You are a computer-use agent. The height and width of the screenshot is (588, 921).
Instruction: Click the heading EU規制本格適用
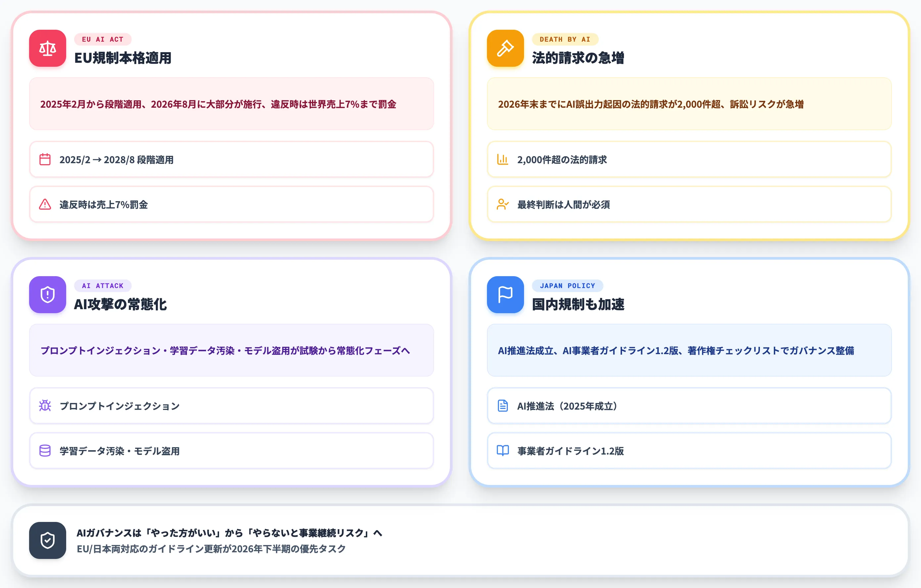[x=123, y=58]
